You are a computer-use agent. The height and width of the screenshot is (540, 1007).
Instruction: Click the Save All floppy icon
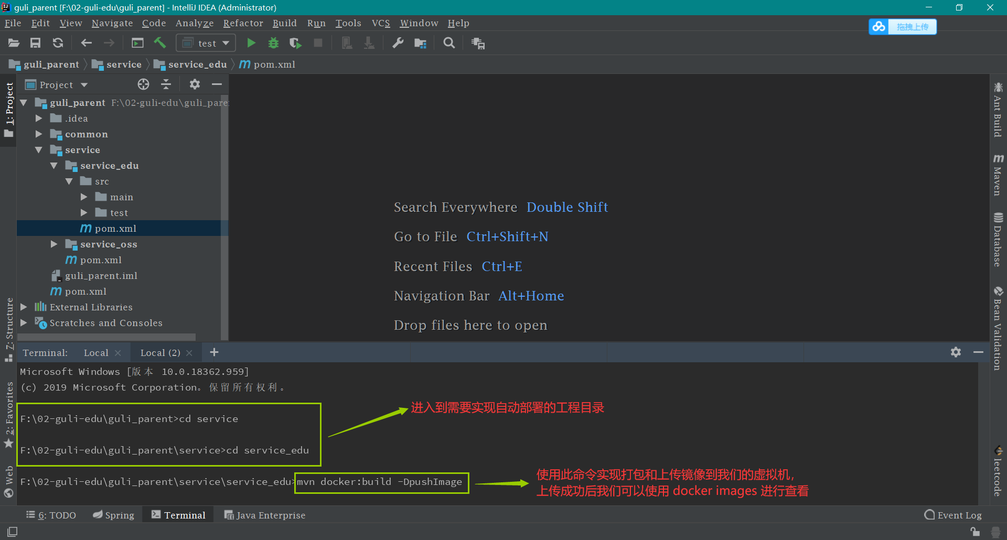(36, 43)
